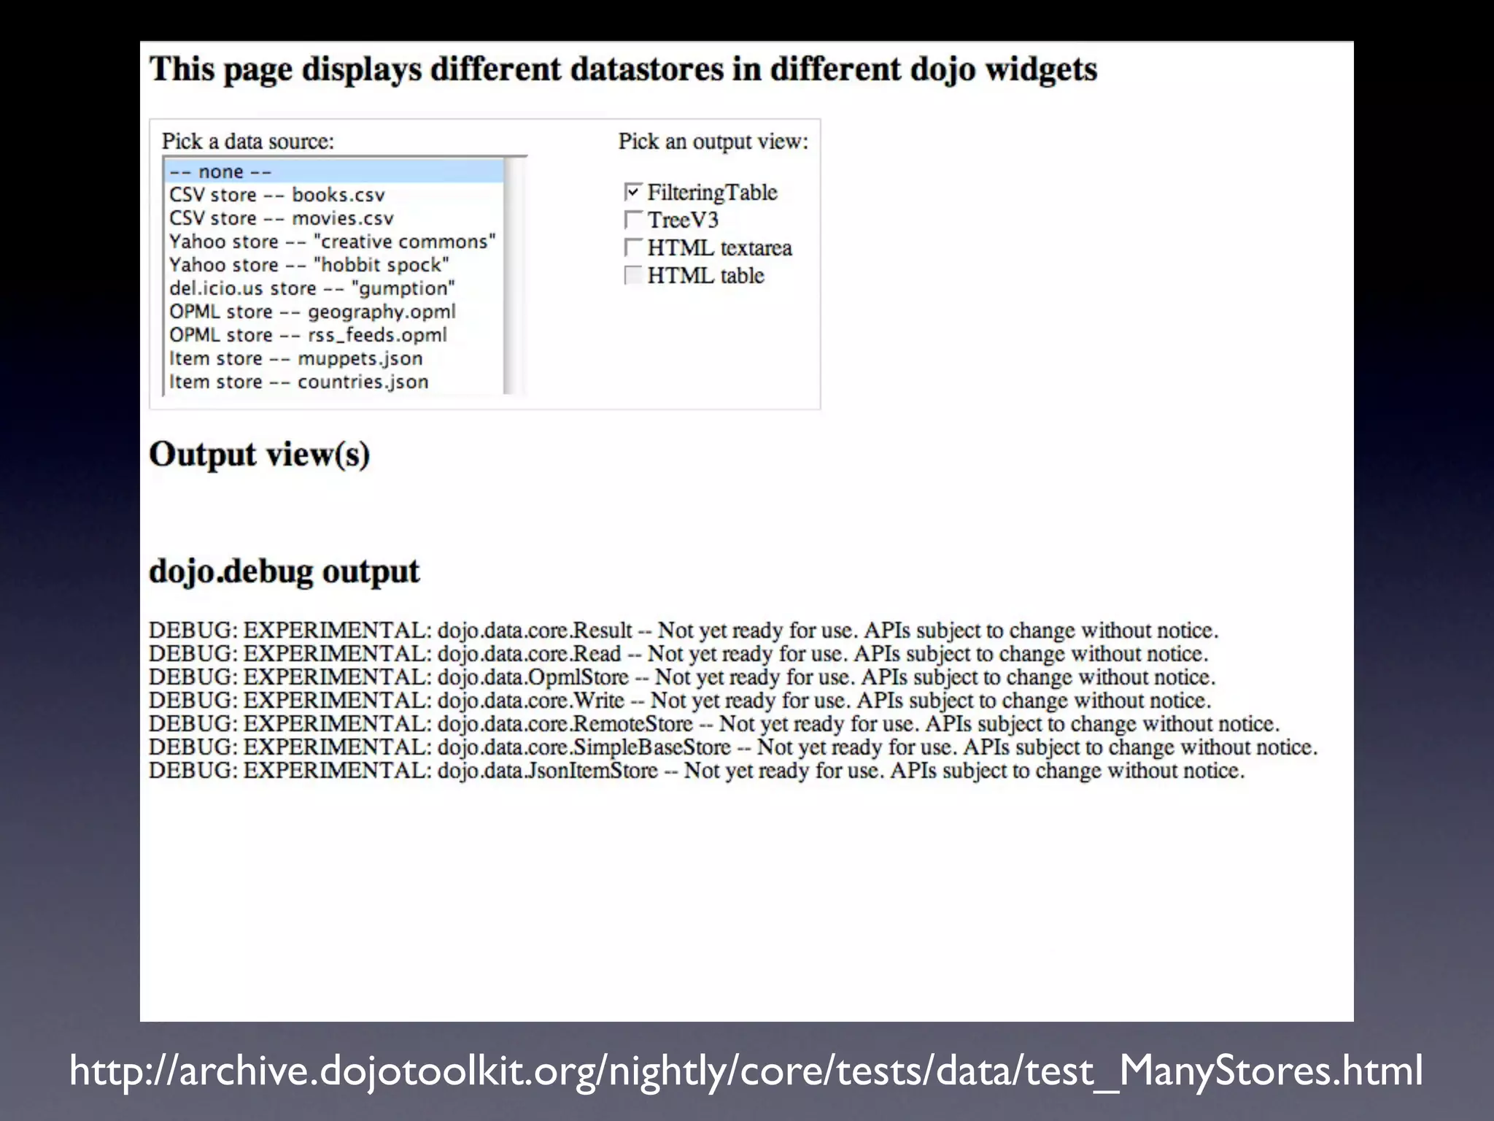Click debug line for dojo.data.core.Read
1494x1121 pixels.
[678, 653]
